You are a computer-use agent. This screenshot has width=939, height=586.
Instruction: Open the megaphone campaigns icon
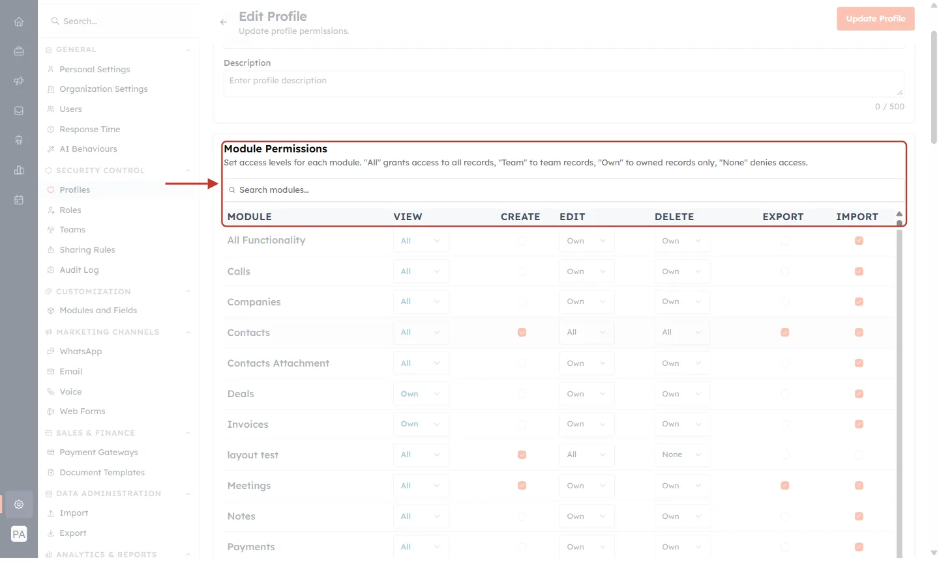[19, 81]
